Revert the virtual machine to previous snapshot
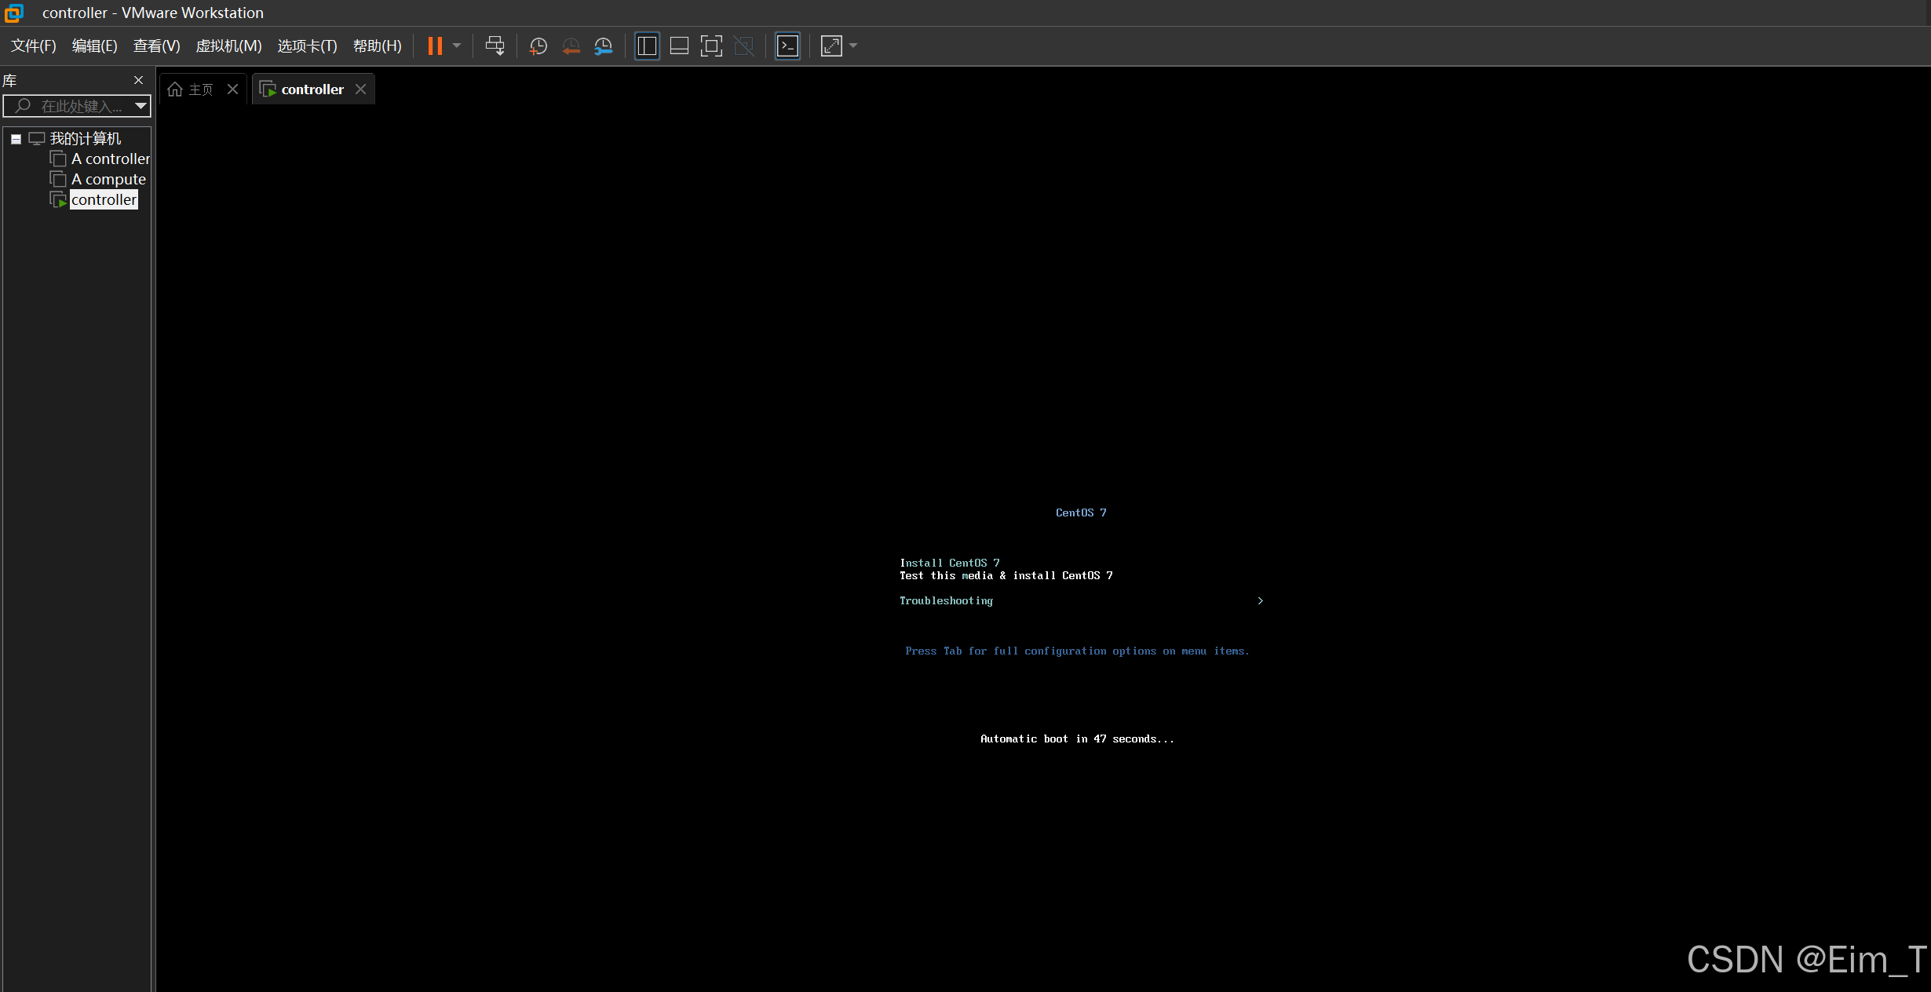 571,46
